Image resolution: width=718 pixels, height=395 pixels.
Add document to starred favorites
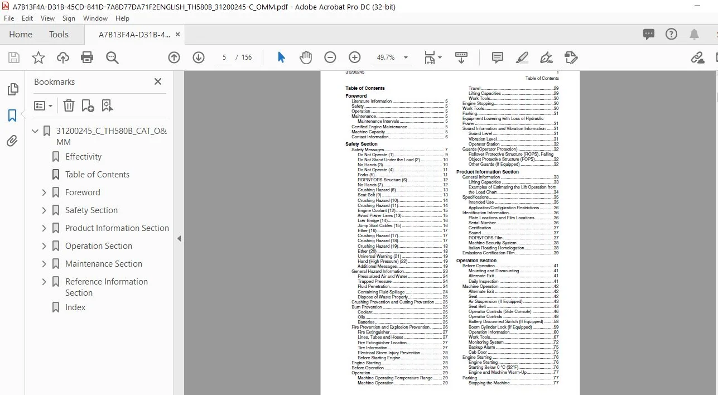pos(38,57)
